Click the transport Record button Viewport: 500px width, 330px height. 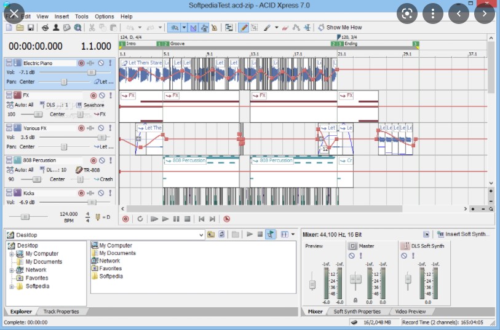click(x=125, y=219)
